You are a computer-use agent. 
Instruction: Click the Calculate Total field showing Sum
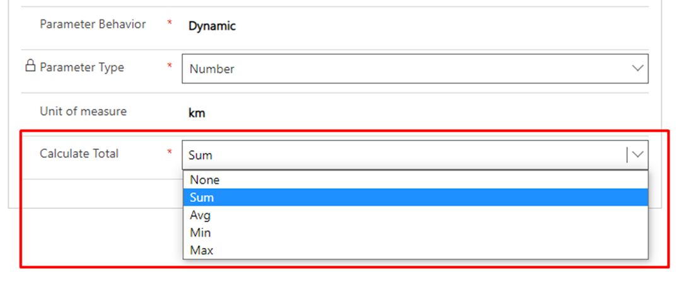[403, 155]
